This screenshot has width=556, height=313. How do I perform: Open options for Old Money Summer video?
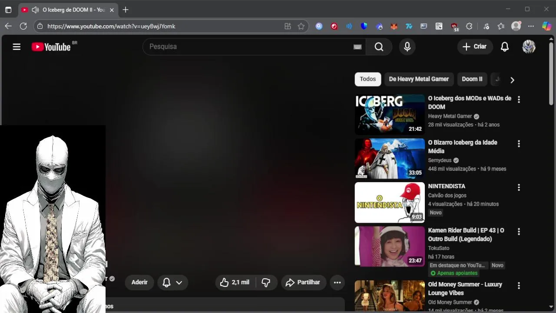pyautogui.click(x=519, y=286)
